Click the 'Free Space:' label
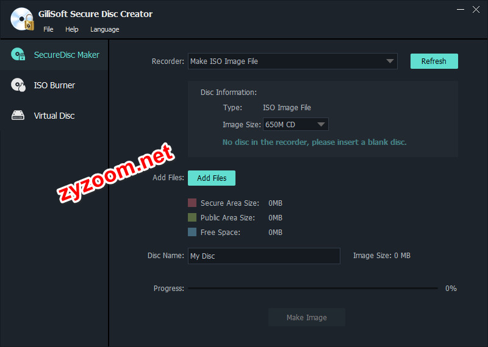 (220, 233)
